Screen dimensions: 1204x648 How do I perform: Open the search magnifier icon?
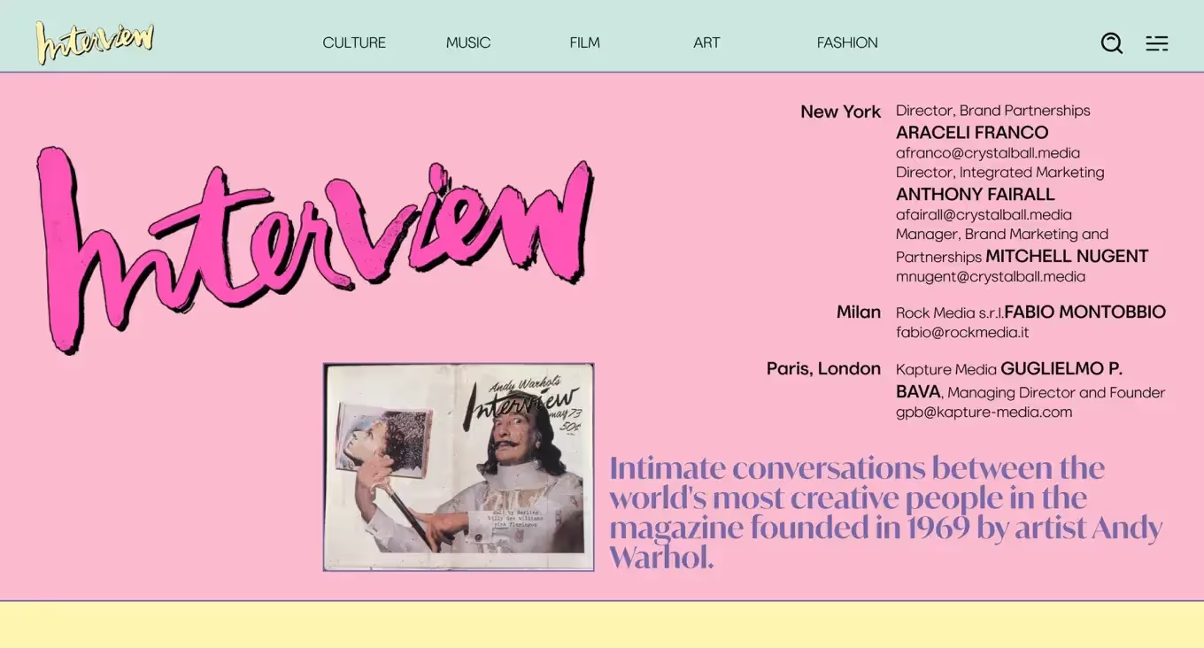click(x=1111, y=42)
